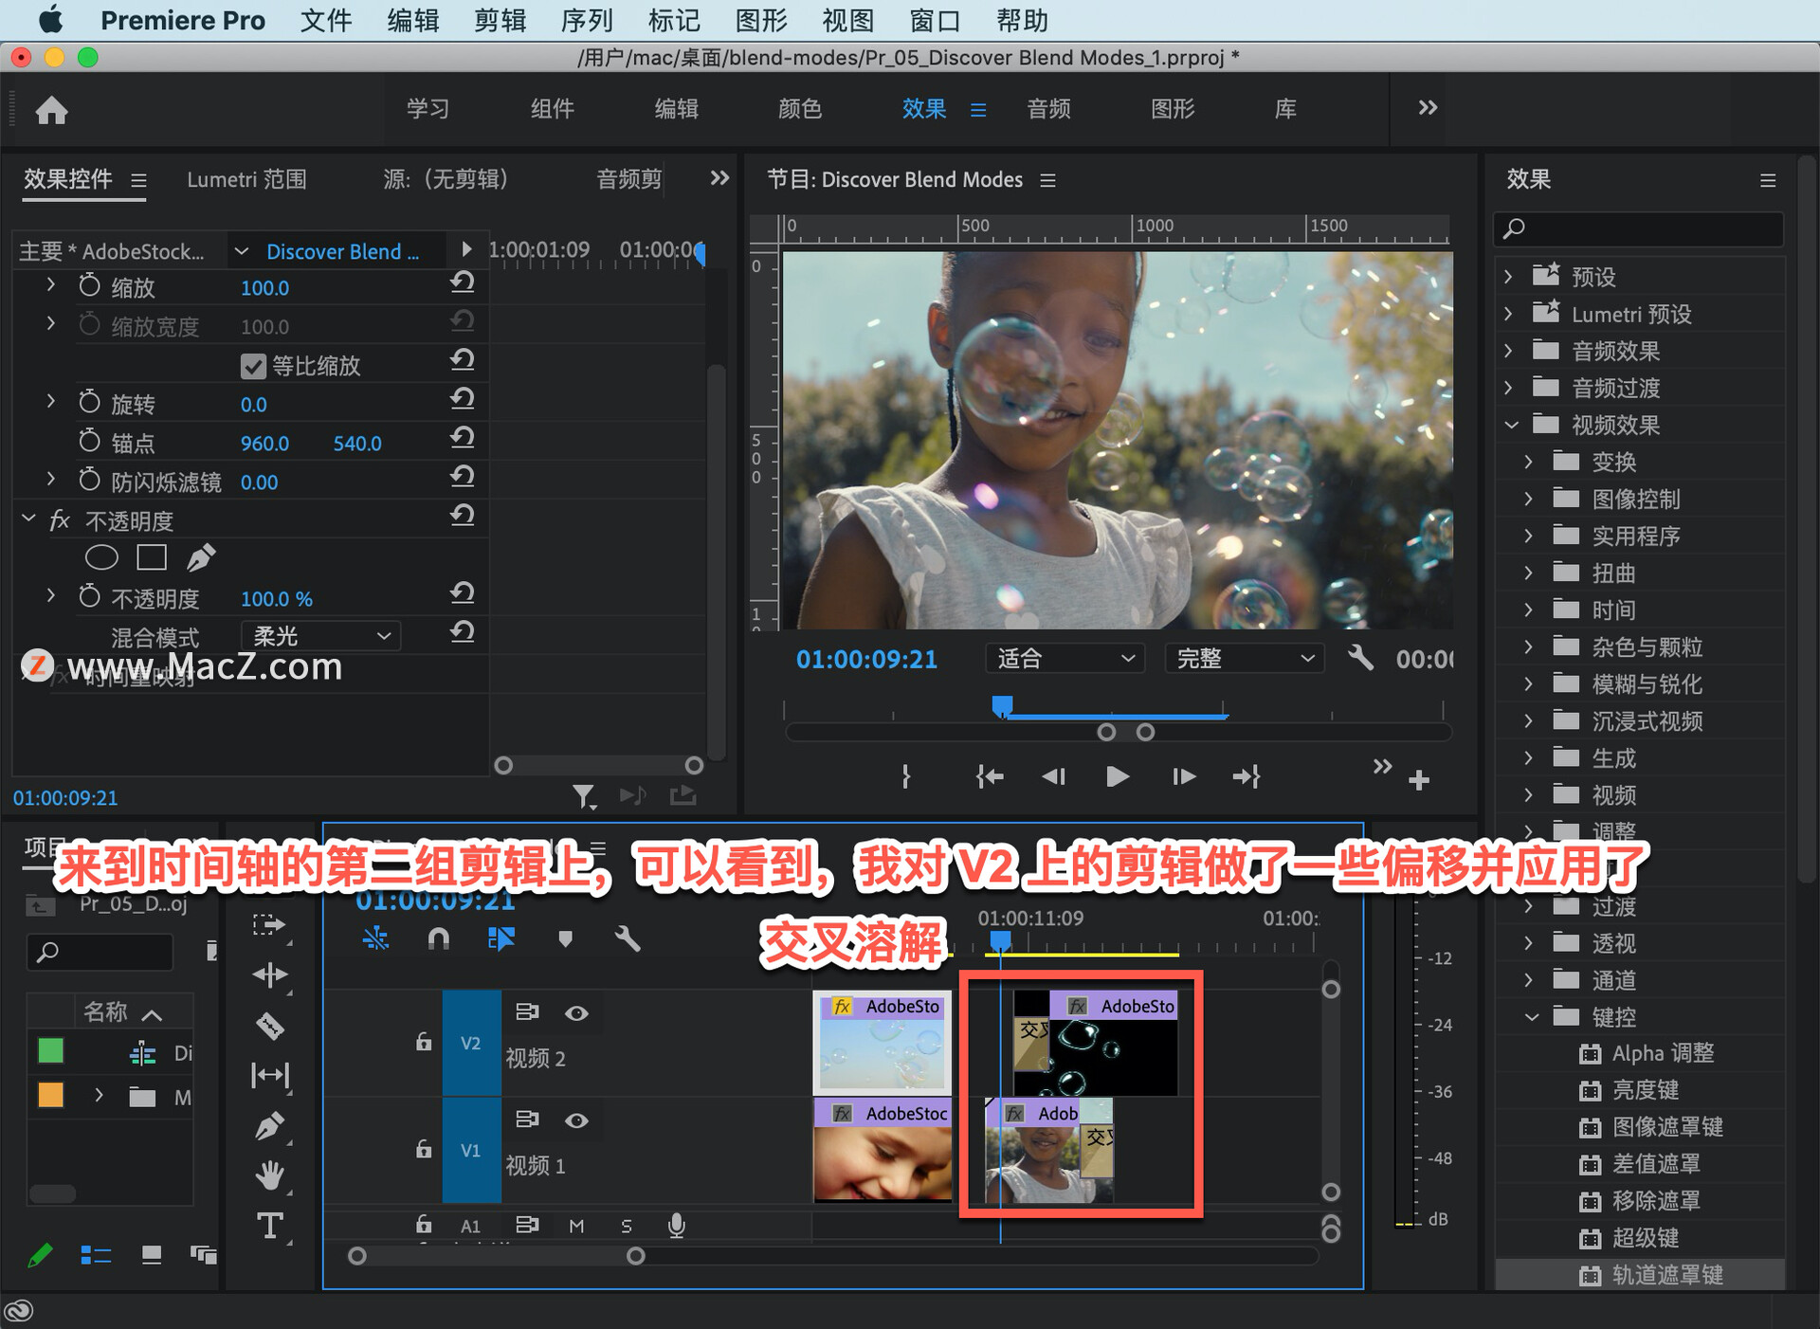Open program monitor wrench settings
Screen dimensions: 1820x1329
click(1360, 657)
